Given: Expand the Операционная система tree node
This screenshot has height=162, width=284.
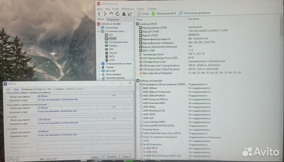Looking at the screenshot, I should (99, 64).
